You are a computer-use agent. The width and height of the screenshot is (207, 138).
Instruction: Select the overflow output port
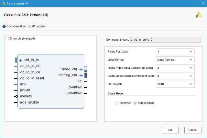point(75,87)
